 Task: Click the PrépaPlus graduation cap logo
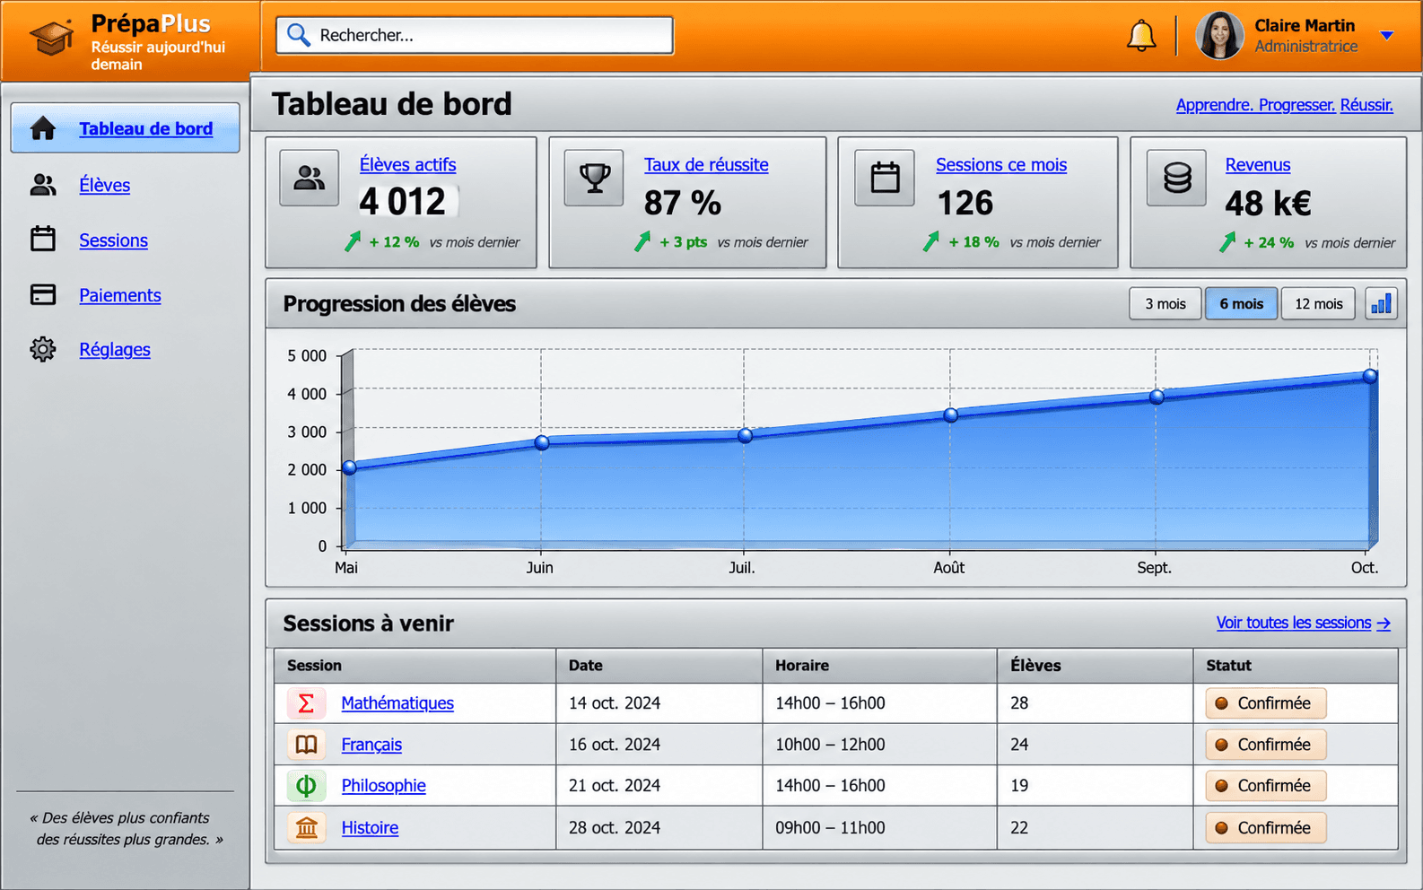tap(52, 37)
